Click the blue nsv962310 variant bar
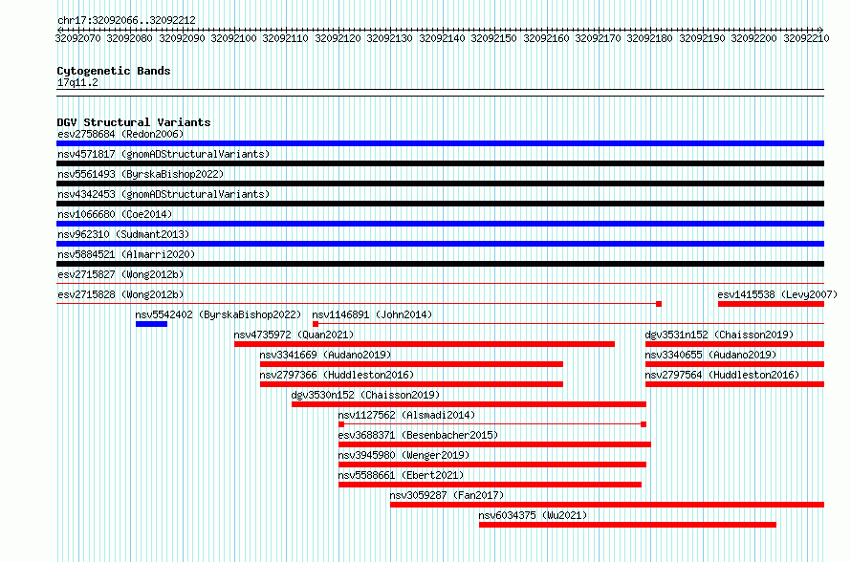 pyautogui.click(x=440, y=244)
